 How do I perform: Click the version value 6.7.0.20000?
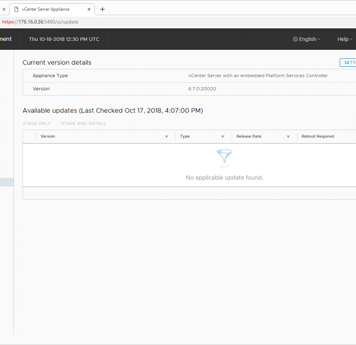[x=202, y=89]
